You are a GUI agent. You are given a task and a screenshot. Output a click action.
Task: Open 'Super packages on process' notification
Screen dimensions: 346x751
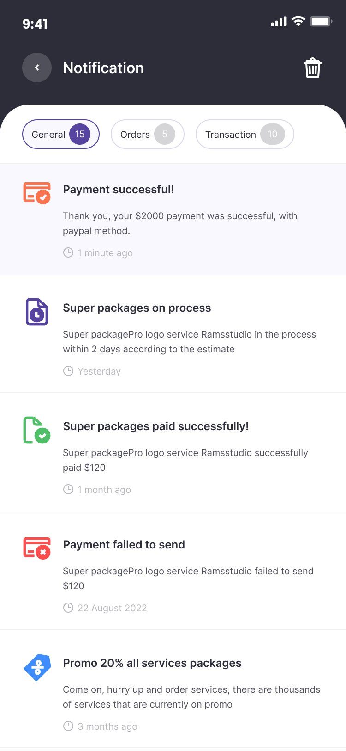coord(137,308)
